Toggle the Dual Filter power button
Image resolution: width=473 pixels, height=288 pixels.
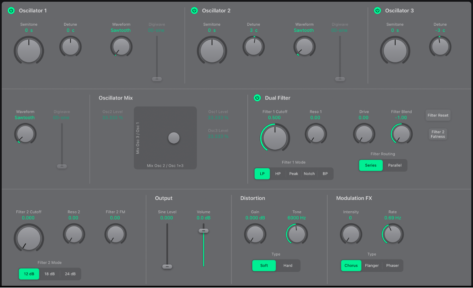(x=257, y=98)
